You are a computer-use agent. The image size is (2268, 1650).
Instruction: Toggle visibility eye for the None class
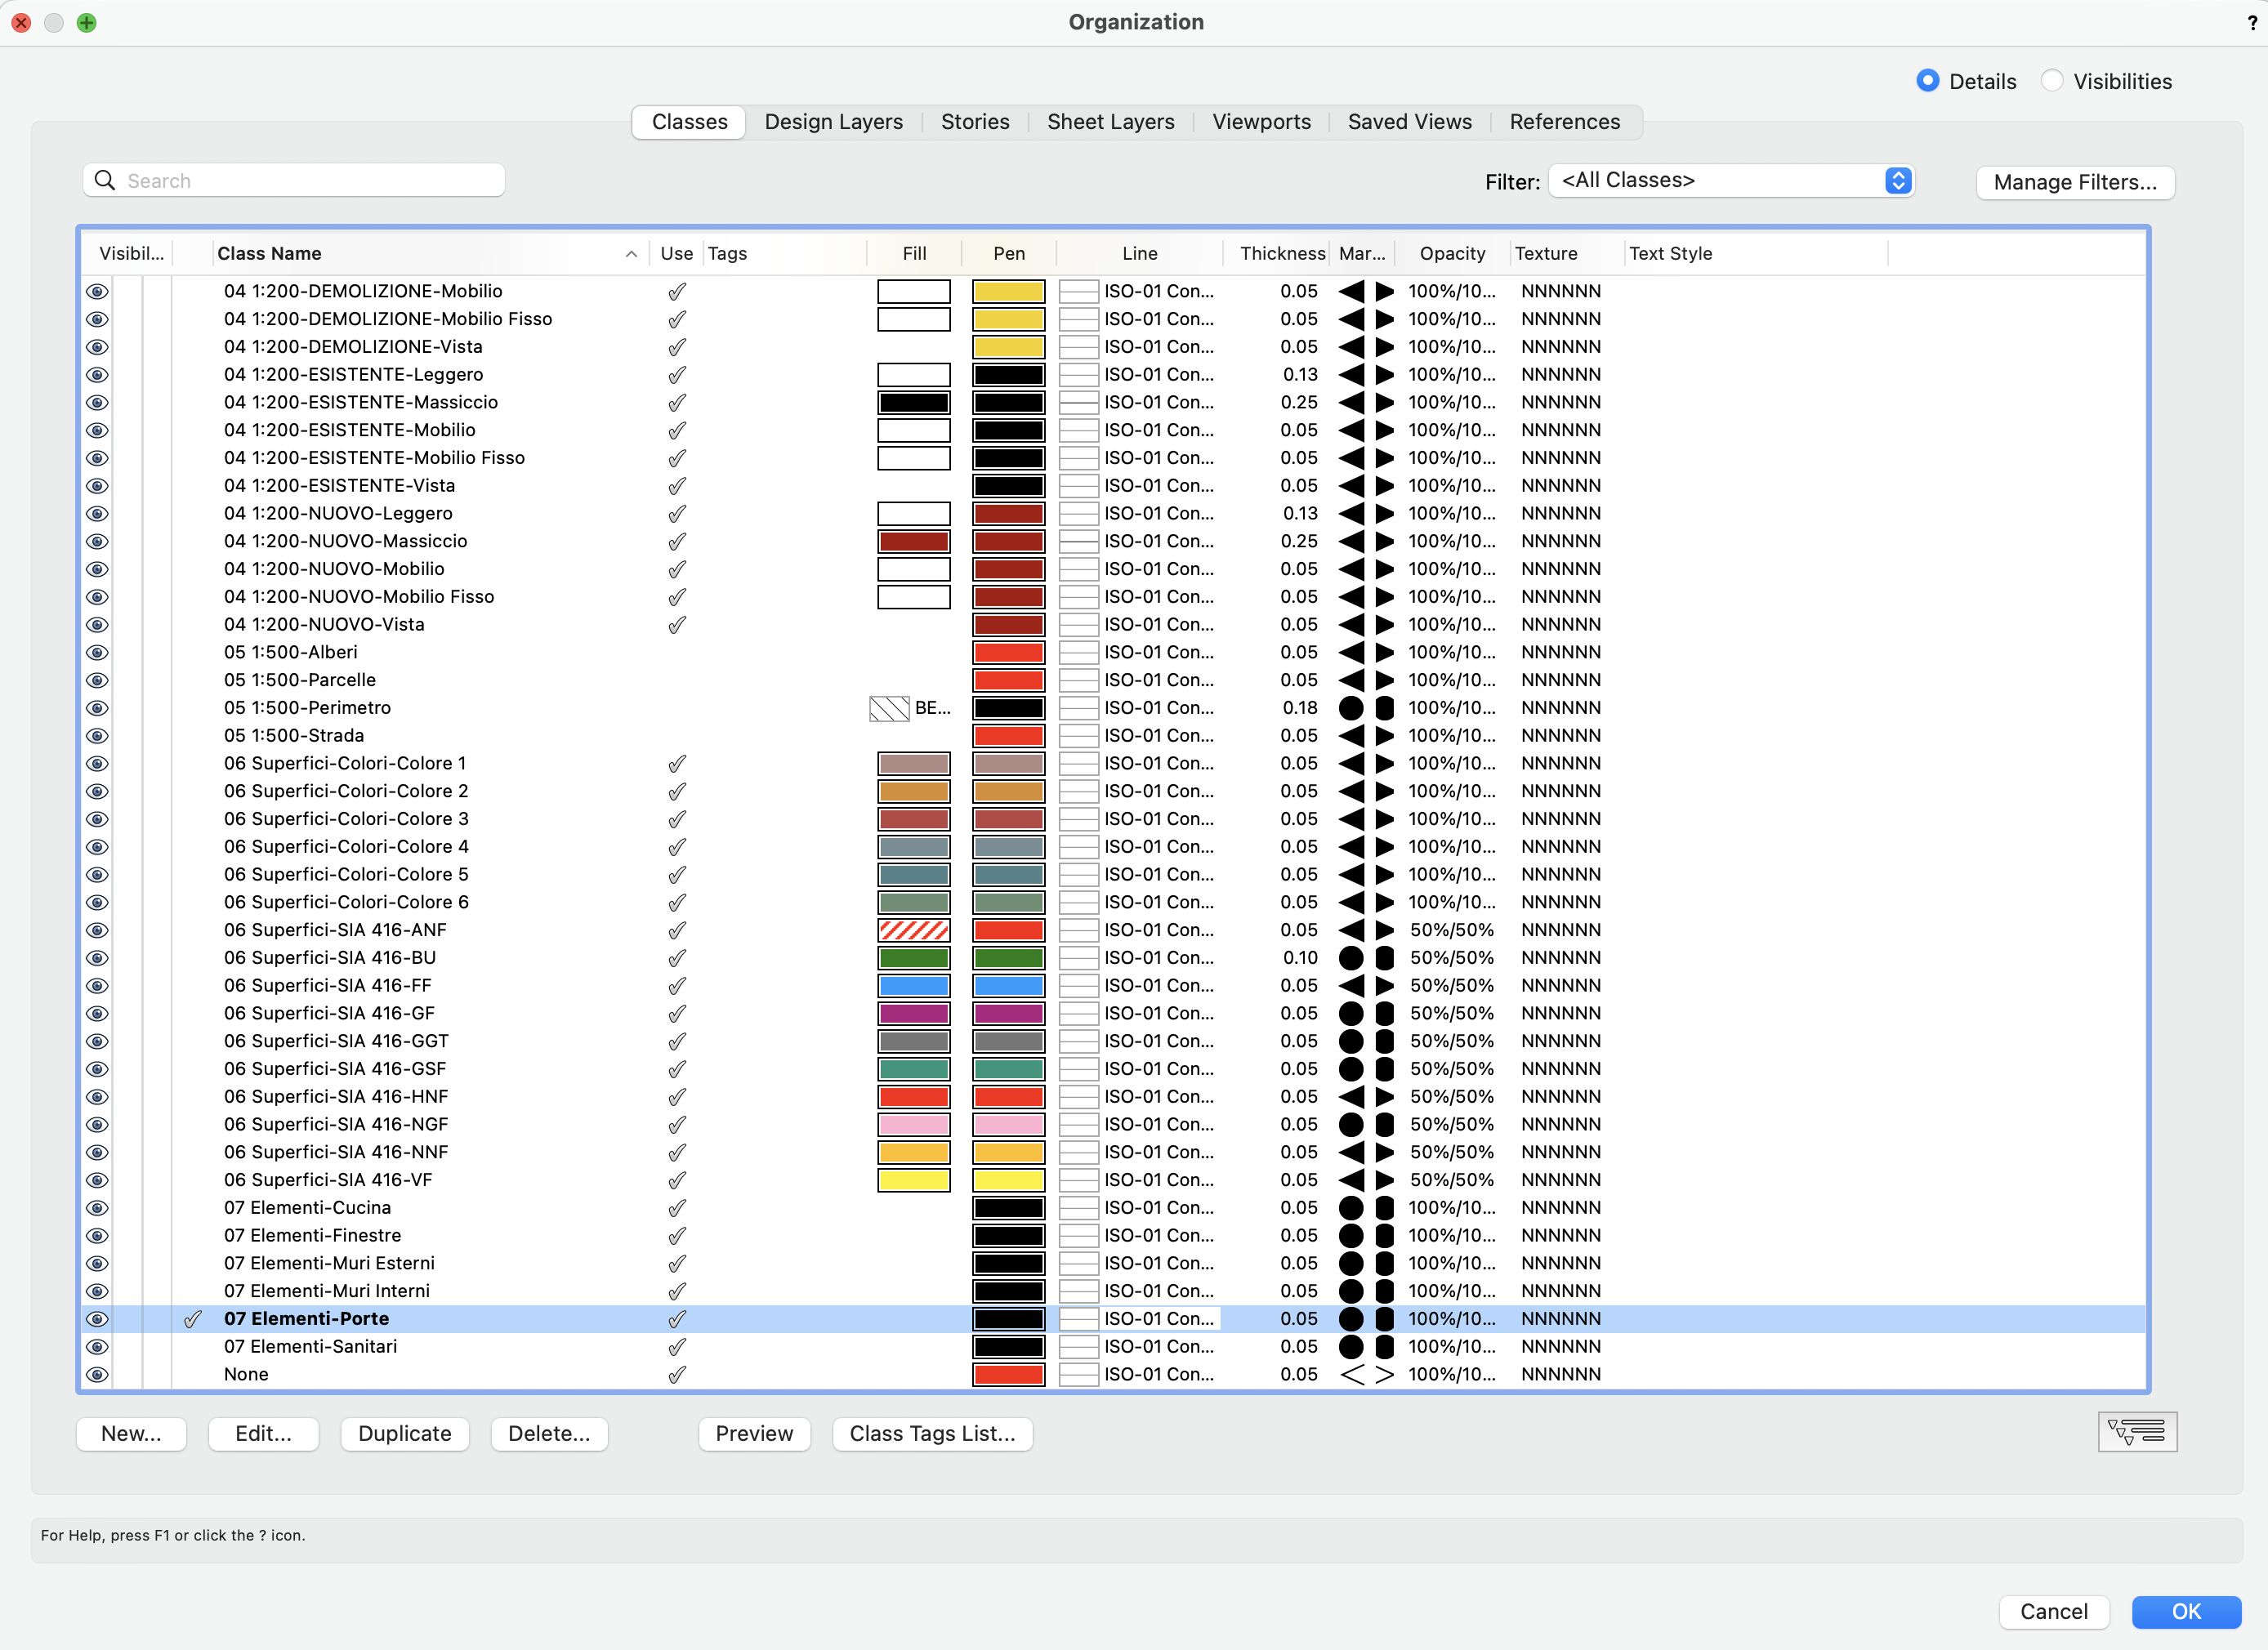click(x=97, y=1374)
